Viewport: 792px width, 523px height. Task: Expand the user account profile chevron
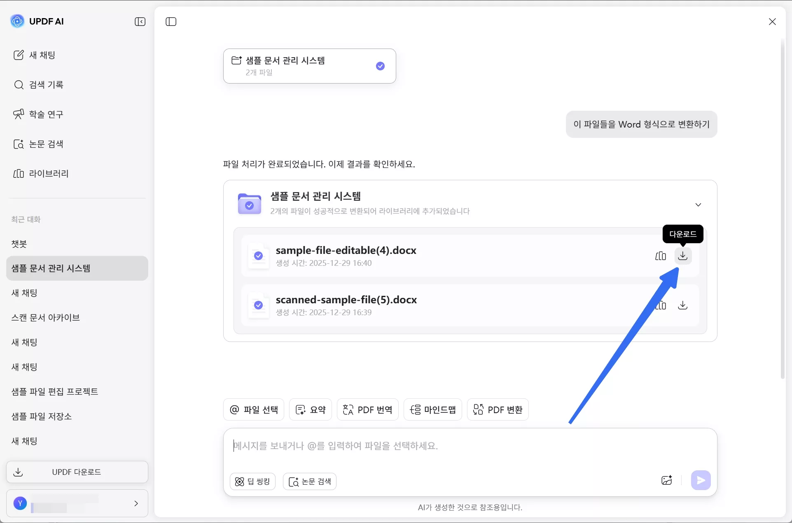coord(136,503)
